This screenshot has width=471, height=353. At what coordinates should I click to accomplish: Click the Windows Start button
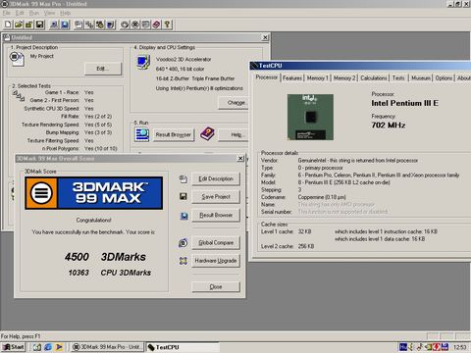(14, 347)
